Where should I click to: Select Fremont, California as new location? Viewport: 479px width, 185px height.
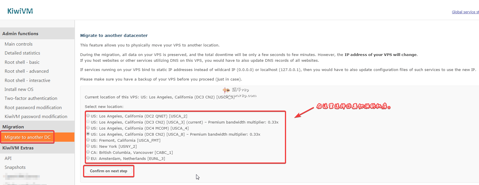coord(88,140)
